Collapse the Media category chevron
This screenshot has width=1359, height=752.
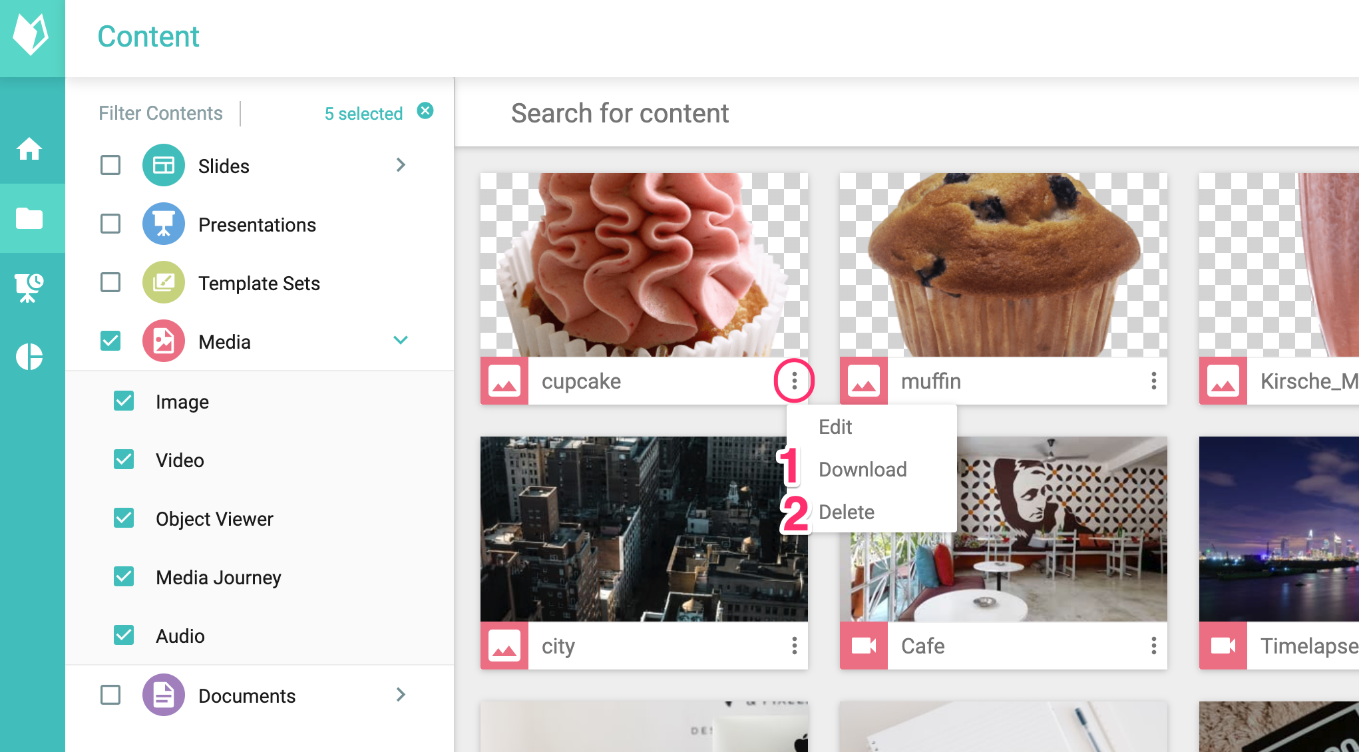[x=401, y=340]
